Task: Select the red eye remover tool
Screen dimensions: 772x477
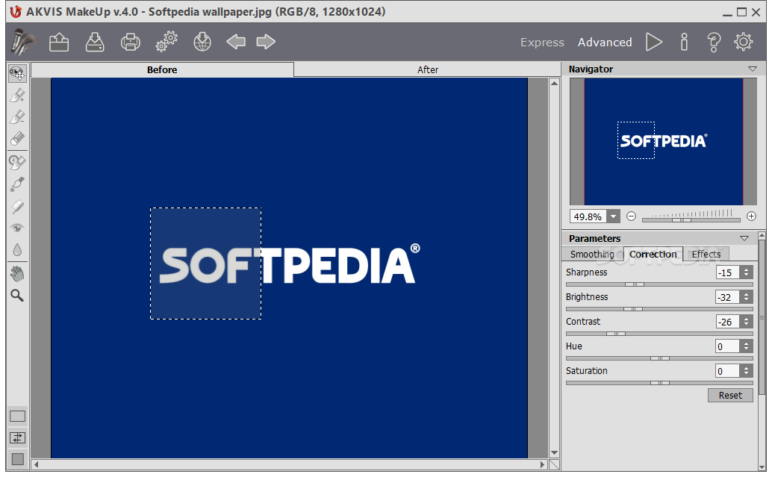Action: tap(17, 228)
